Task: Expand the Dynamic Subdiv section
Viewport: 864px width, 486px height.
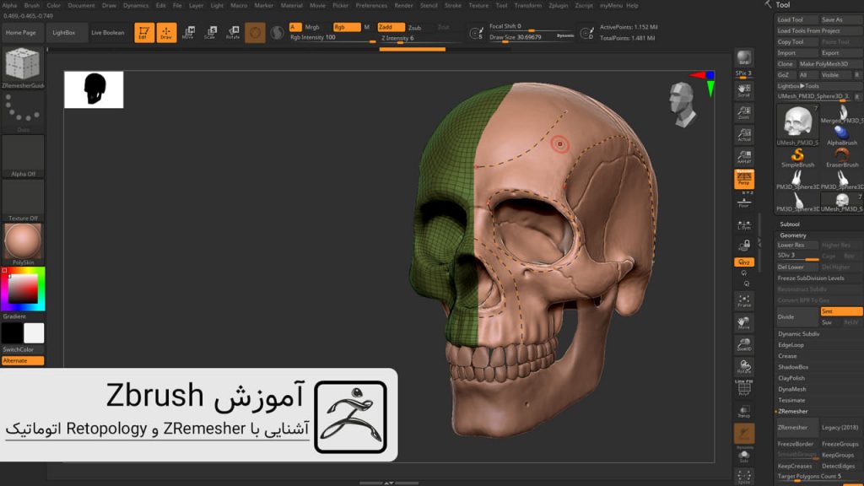Action: point(798,334)
